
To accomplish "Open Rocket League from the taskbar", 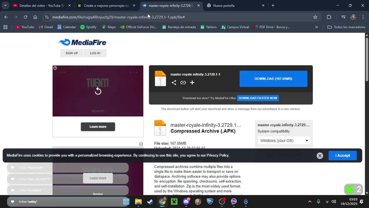I will 210,202.
